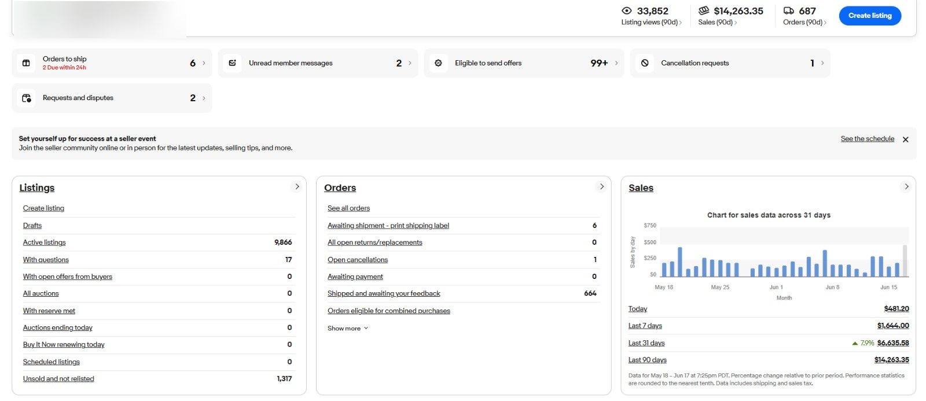Open Orders (90d) details
Viewport: 926px width, 401px height.
804,22
